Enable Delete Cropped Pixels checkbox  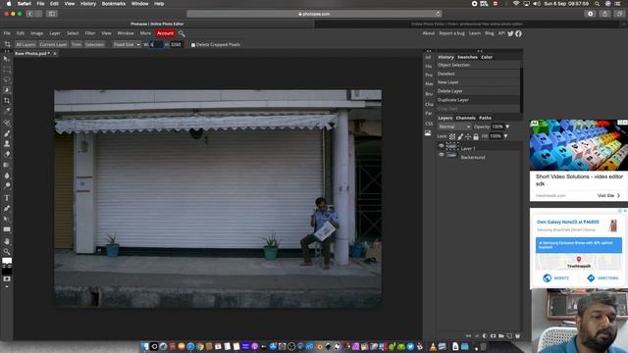(x=193, y=45)
